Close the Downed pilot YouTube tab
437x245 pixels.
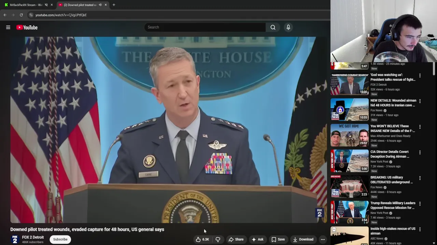click(x=105, y=5)
